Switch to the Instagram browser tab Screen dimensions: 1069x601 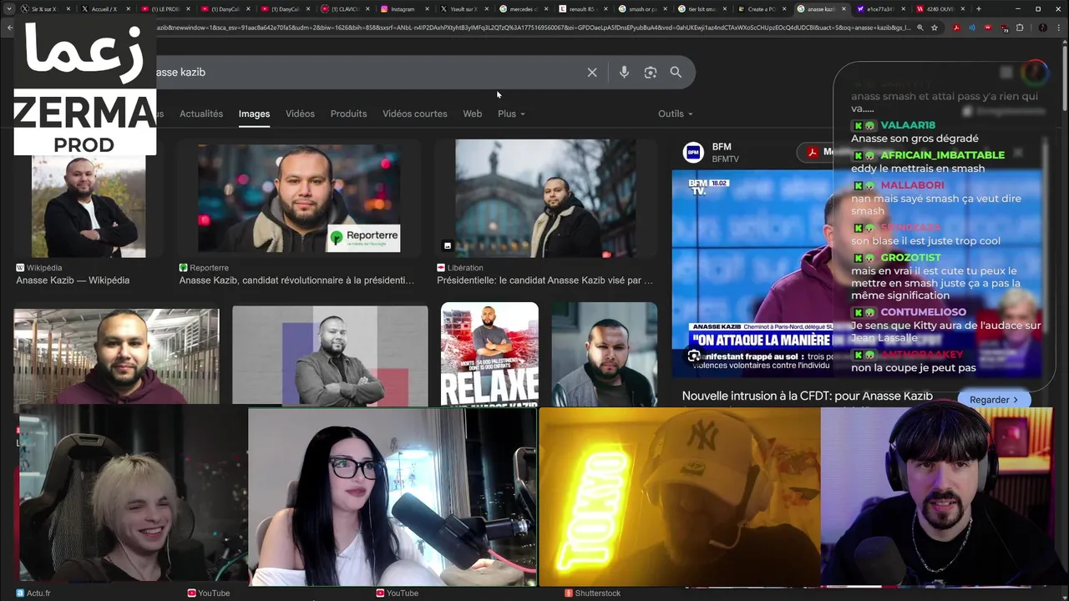click(x=403, y=9)
